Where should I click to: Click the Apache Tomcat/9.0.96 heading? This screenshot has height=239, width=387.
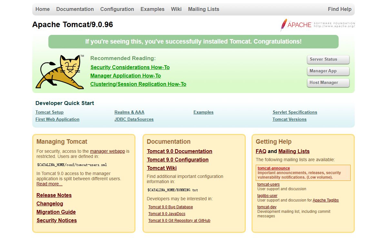[x=73, y=25]
